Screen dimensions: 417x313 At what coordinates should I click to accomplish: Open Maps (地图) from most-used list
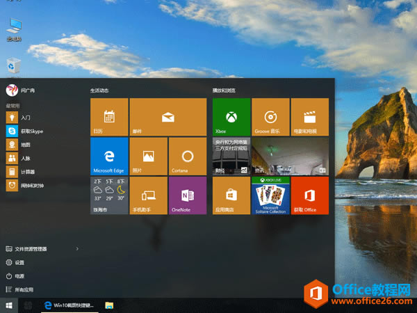pos(42,145)
